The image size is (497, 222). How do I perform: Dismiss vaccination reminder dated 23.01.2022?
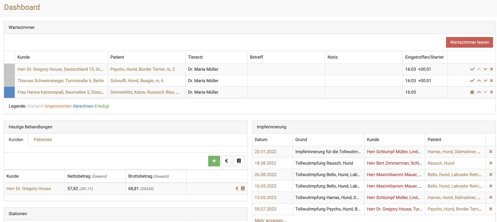[x=491, y=152]
